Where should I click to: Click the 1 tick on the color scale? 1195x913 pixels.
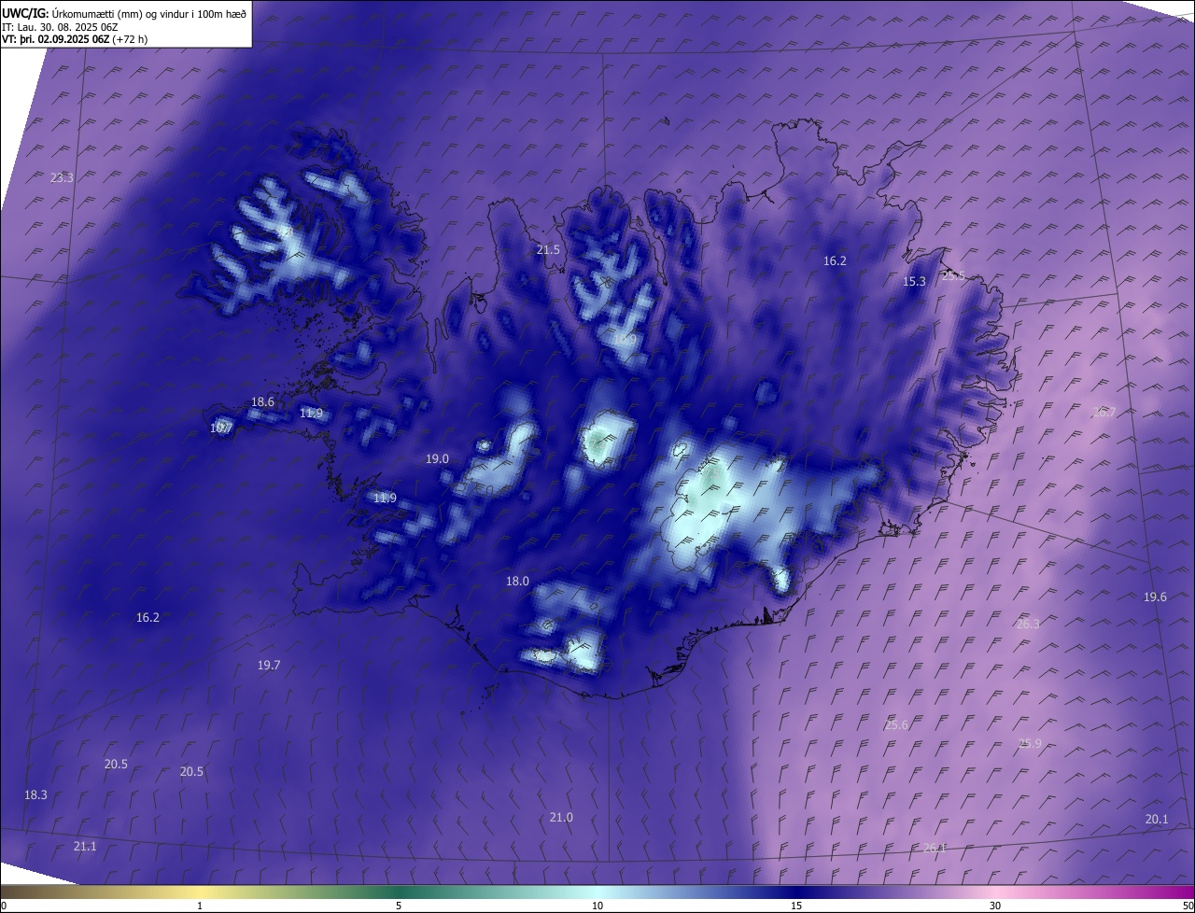coord(200,906)
